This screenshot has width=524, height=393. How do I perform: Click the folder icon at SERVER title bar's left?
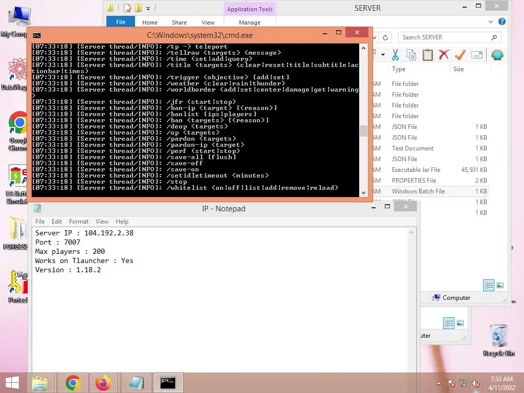click(x=111, y=8)
